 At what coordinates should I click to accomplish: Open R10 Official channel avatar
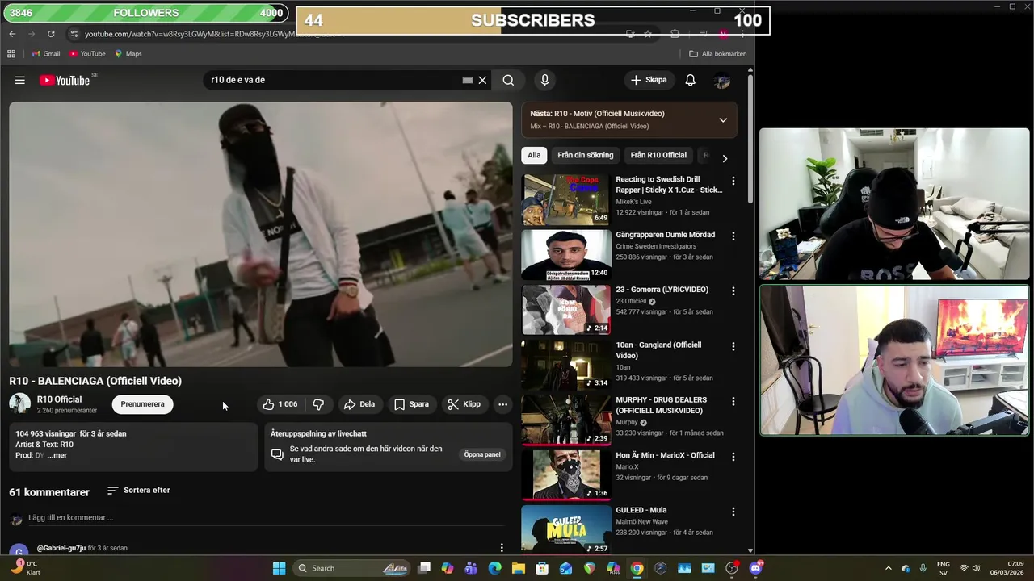[x=19, y=403]
